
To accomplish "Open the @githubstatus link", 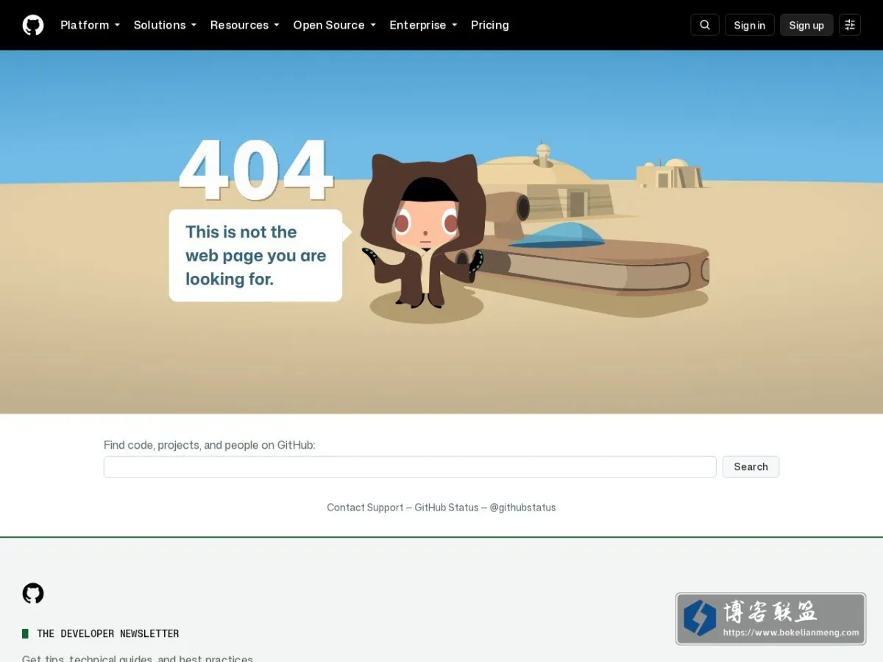I will point(522,508).
